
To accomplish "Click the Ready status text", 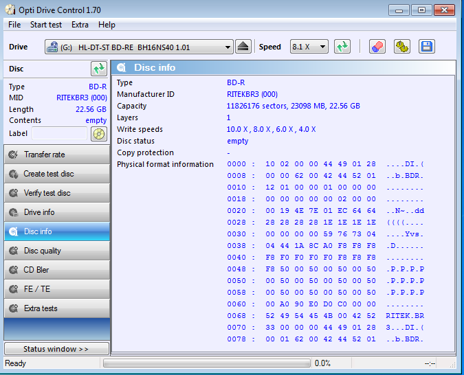I will click(15, 363).
